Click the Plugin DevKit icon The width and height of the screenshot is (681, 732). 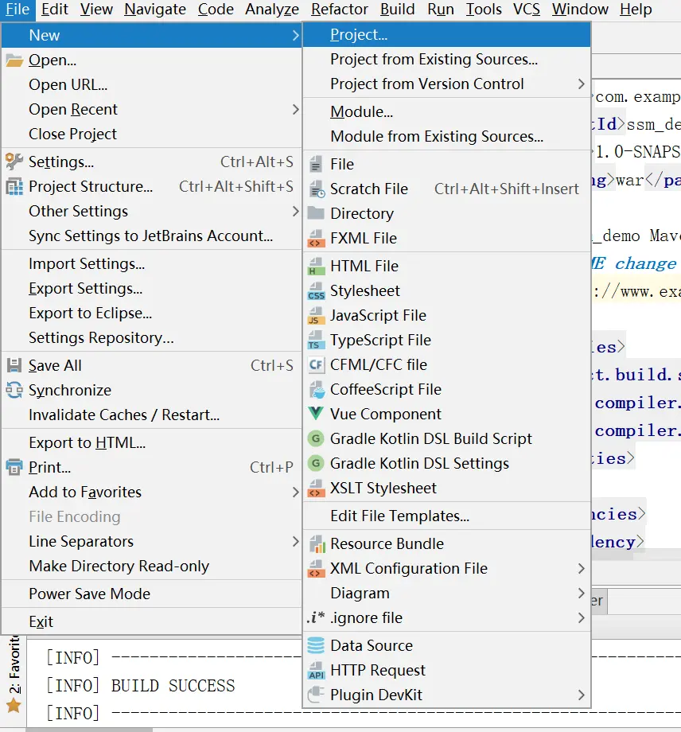click(x=316, y=695)
